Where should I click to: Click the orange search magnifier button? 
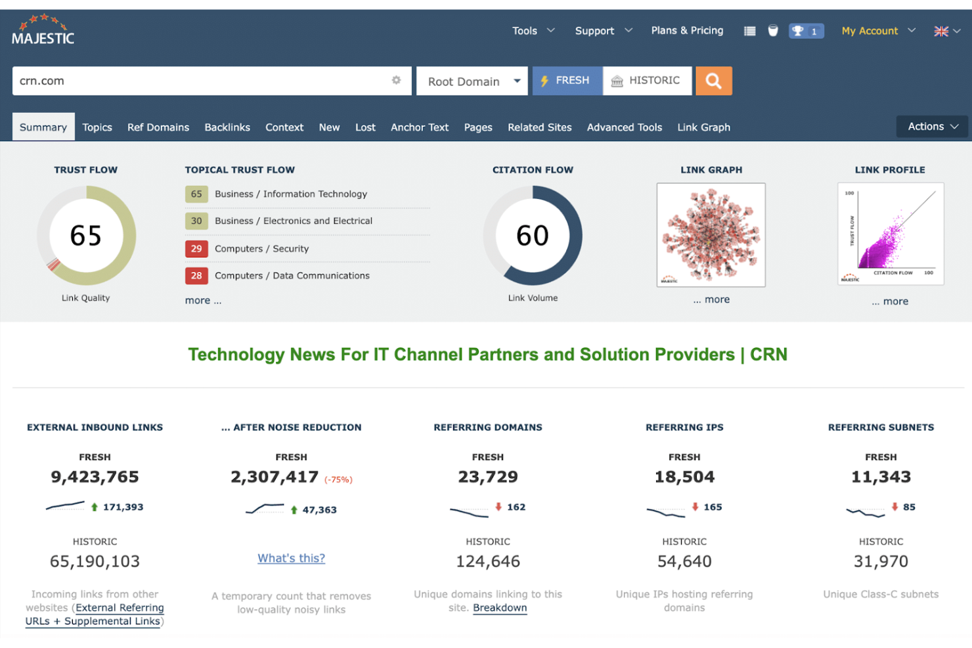tap(714, 81)
